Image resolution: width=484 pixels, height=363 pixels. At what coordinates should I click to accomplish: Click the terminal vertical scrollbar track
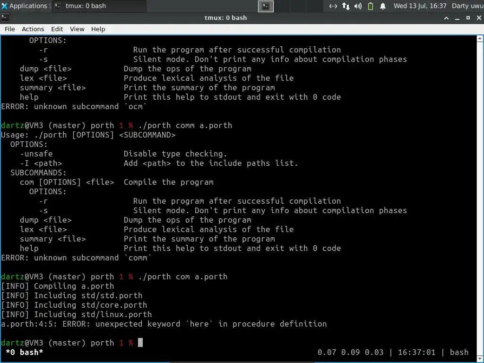click(x=480, y=199)
